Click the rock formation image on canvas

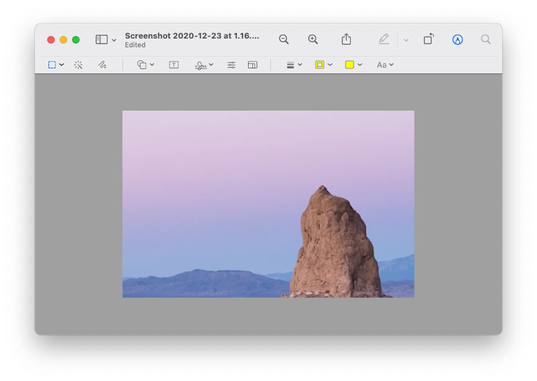pyautogui.click(x=336, y=242)
